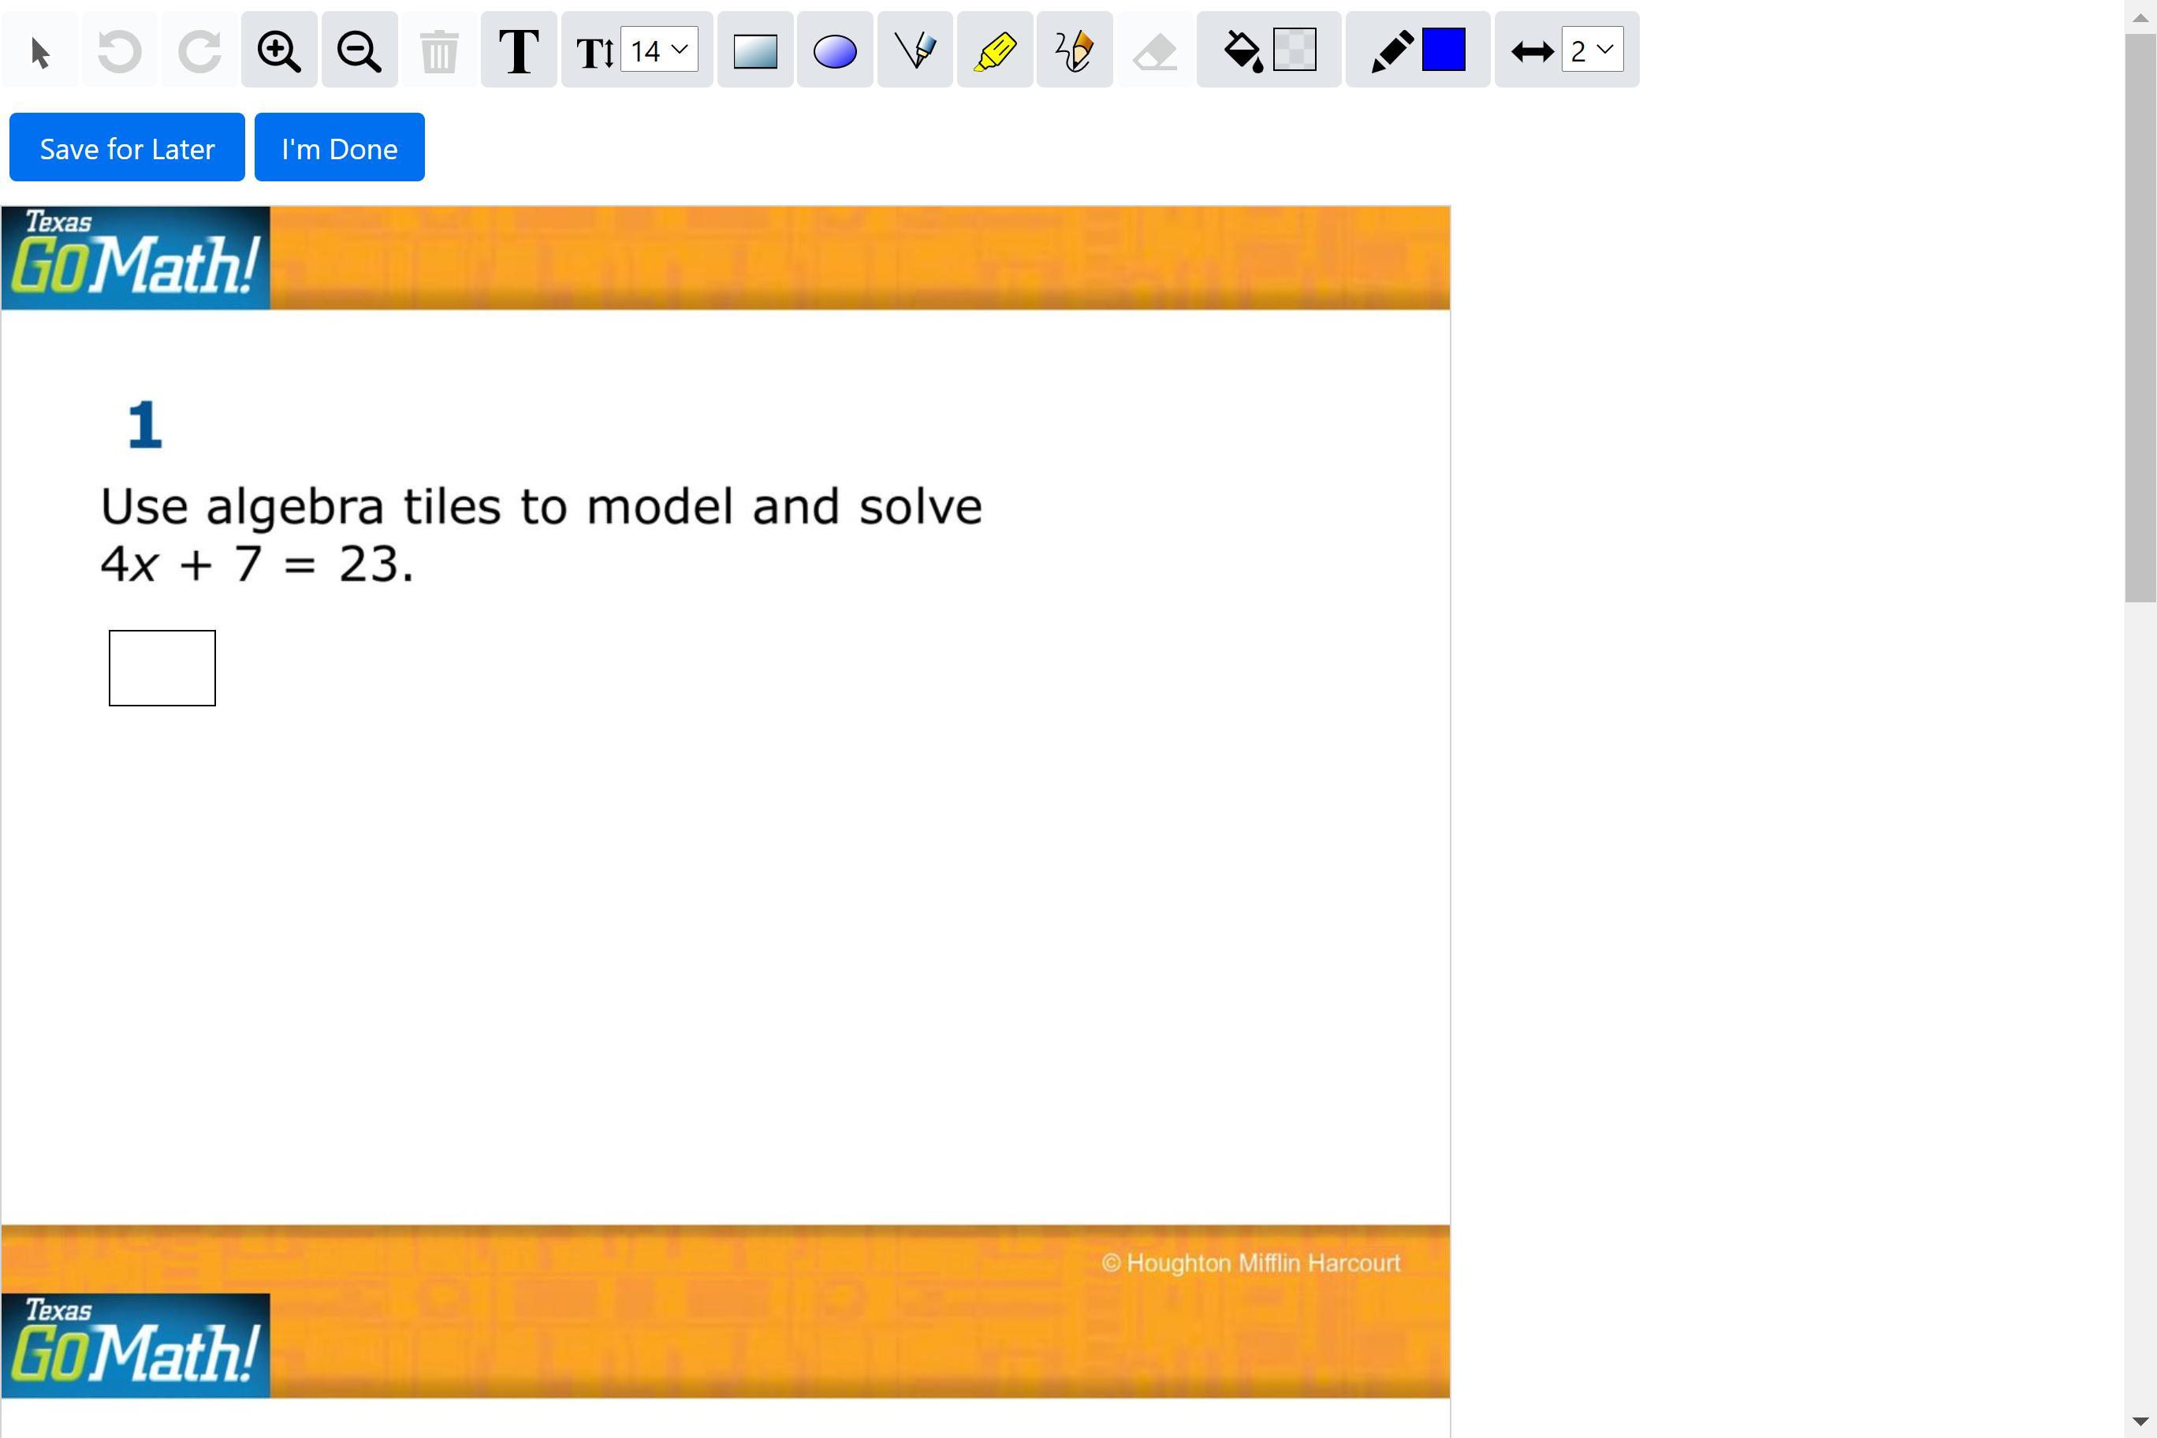Select the yellow highlighter tool

994,50
